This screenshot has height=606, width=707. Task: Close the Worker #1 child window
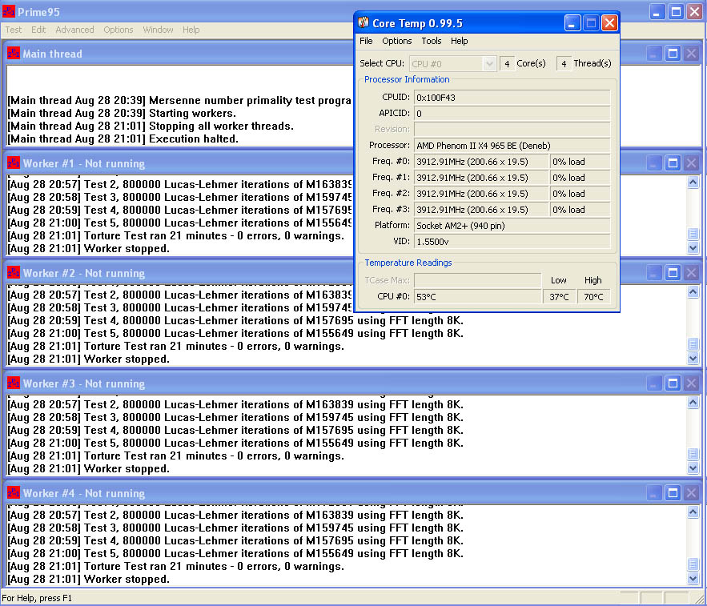(691, 163)
